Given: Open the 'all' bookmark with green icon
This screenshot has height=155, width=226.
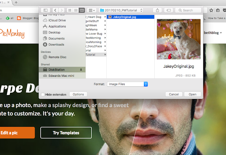Looking at the screenshot, I should tap(10, 18).
